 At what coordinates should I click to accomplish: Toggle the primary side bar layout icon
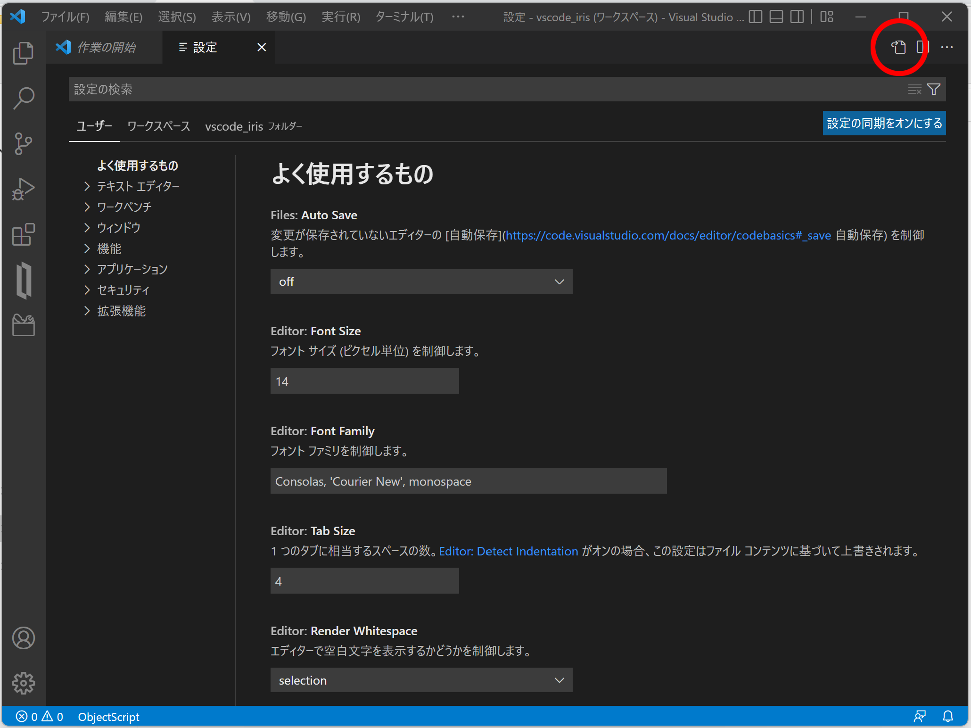click(755, 17)
